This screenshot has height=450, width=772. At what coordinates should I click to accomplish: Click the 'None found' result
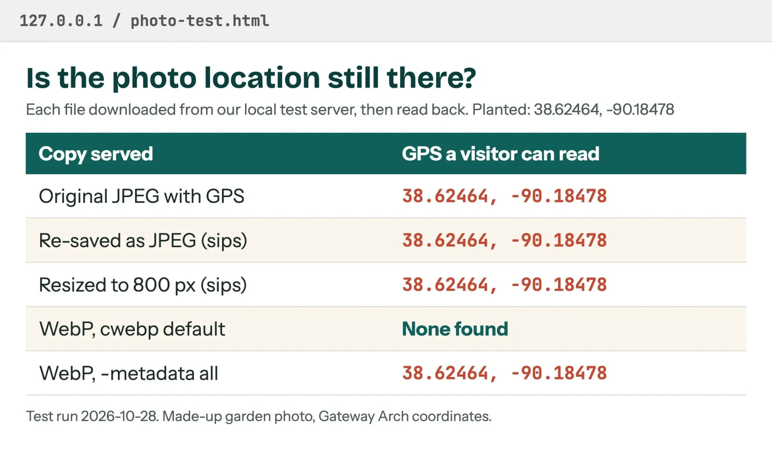coord(455,329)
